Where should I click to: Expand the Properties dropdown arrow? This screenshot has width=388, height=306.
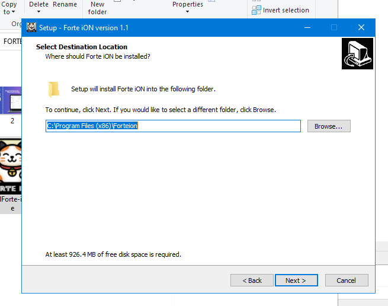(x=187, y=12)
